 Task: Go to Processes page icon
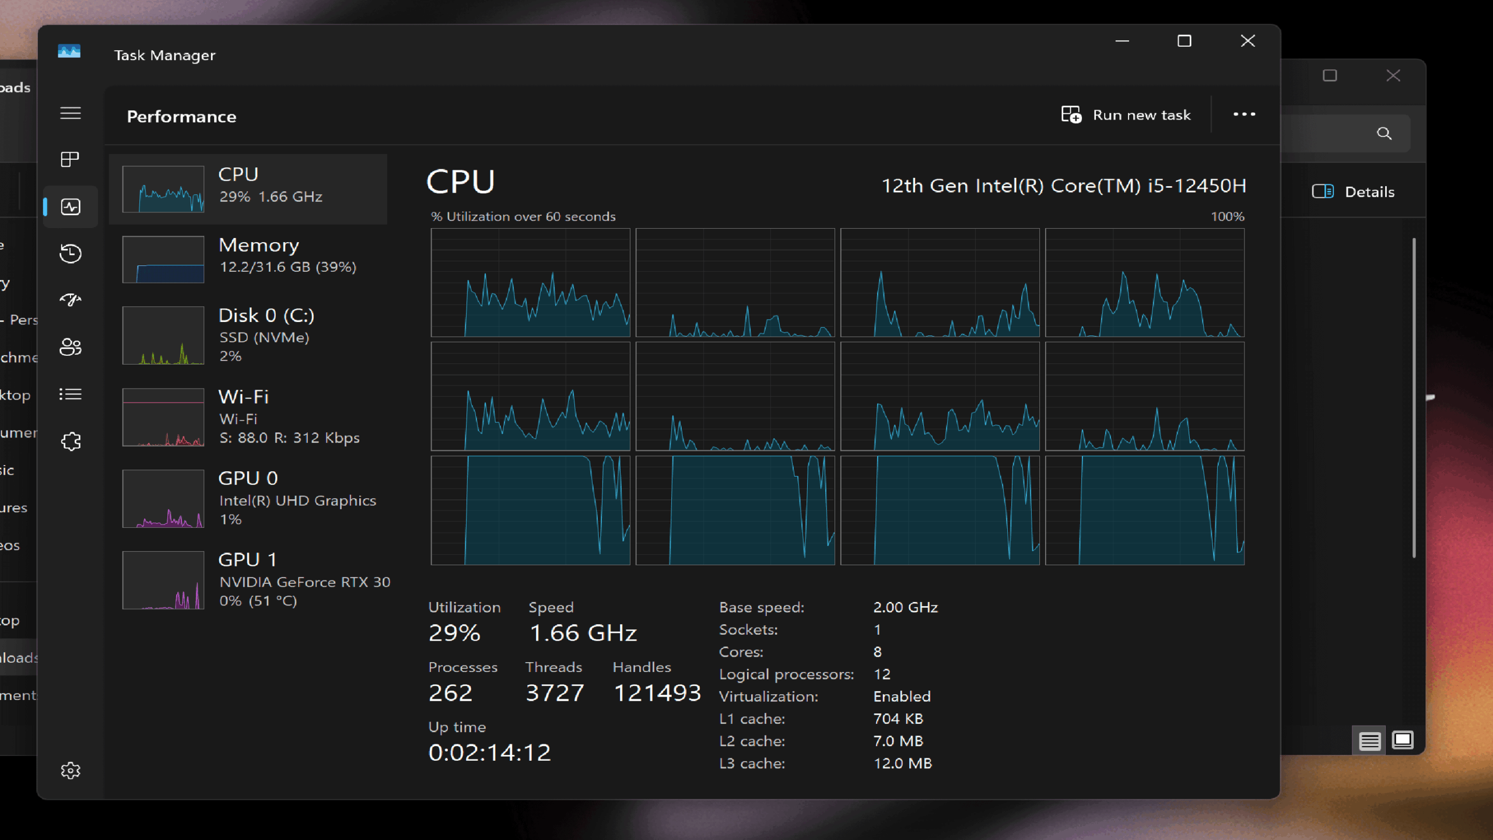coord(70,159)
